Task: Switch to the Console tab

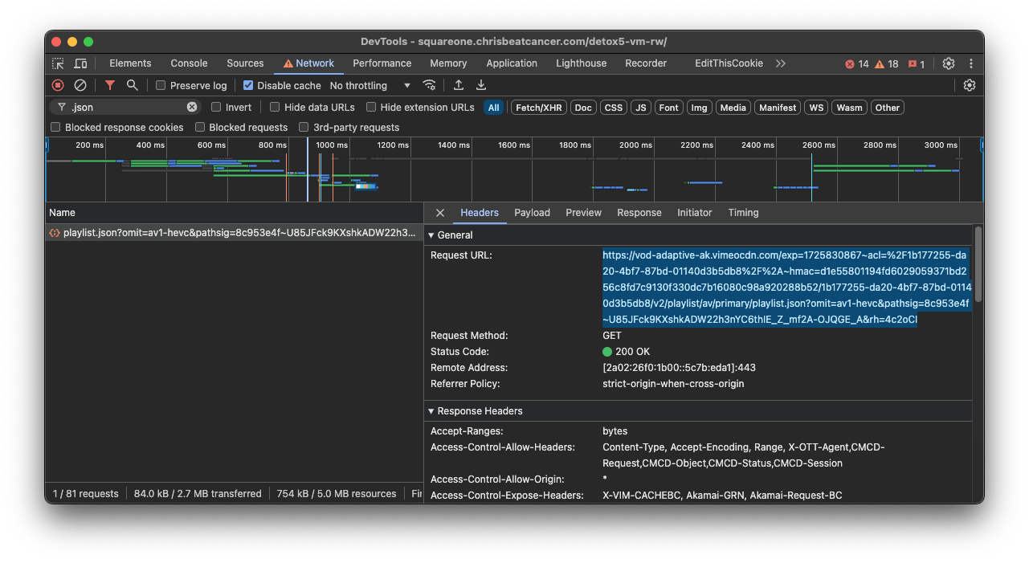Action: coord(189,63)
